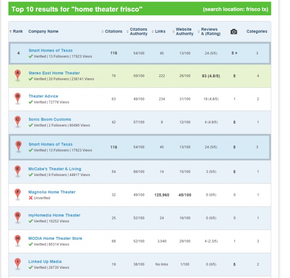Click the Top 10 results heading
Screen dimensions: 290x278
(x=77, y=9)
